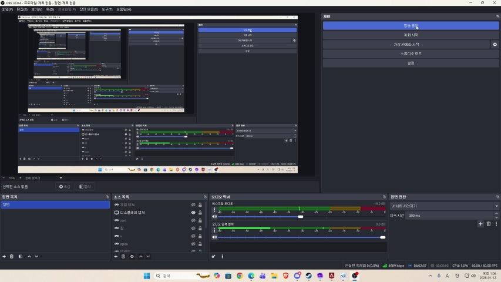Open the 도구(T) menu
The height and width of the screenshot is (282, 501).
tap(107, 9)
